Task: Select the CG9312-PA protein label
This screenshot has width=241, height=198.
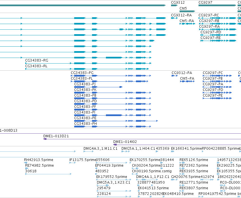Action: point(182,73)
